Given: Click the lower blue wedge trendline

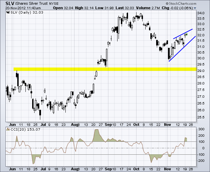Looking at the screenshot, I should 182,49.
